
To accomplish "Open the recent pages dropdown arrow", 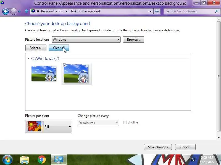I will coord(19,12).
